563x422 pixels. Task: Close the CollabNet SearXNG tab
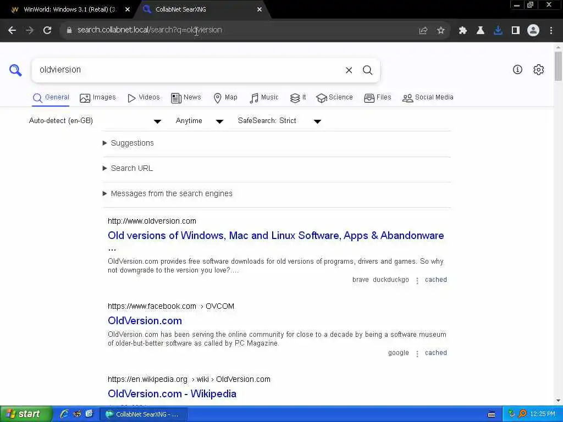(260, 10)
